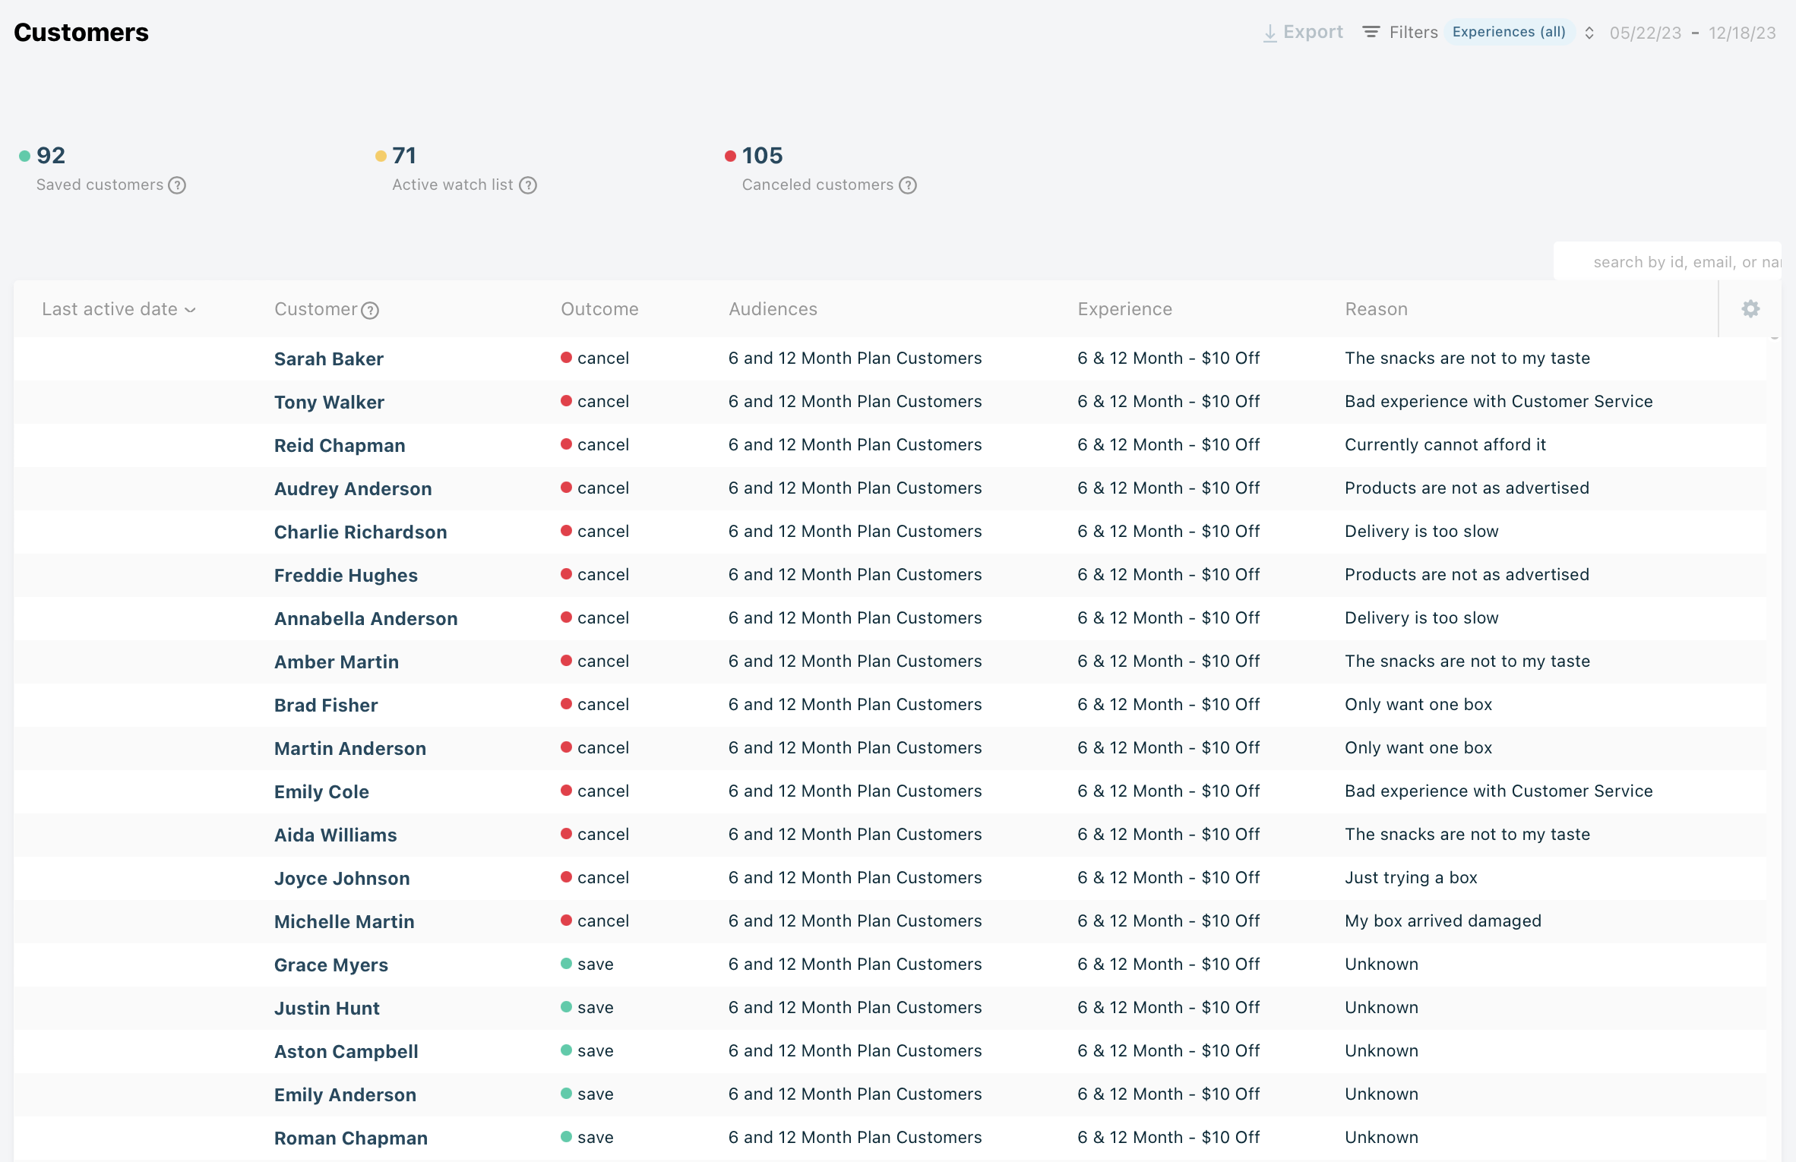This screenshot has width=1796, height=1162.
Task: Click red cancel dot for Sarah Baker
Action: (566, 358)
